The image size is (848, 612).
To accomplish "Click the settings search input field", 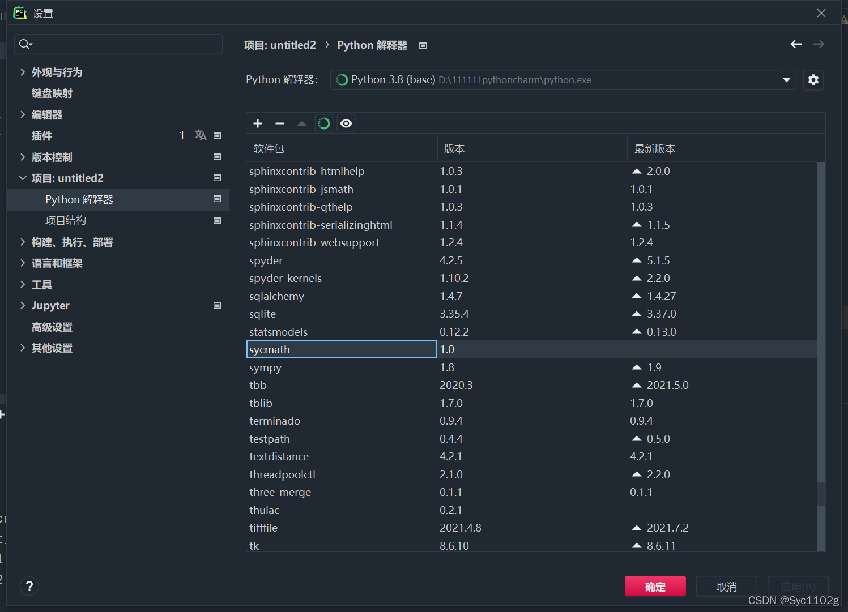I will (x=118, y=44).
